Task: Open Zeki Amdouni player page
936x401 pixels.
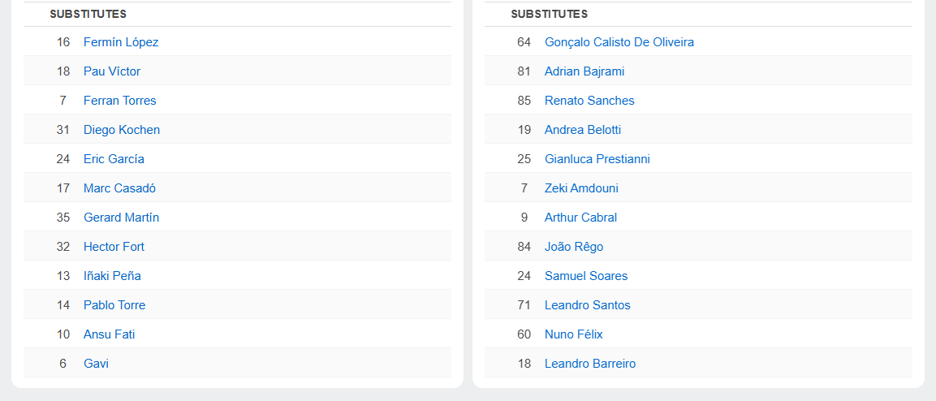Action: (582, 188)
